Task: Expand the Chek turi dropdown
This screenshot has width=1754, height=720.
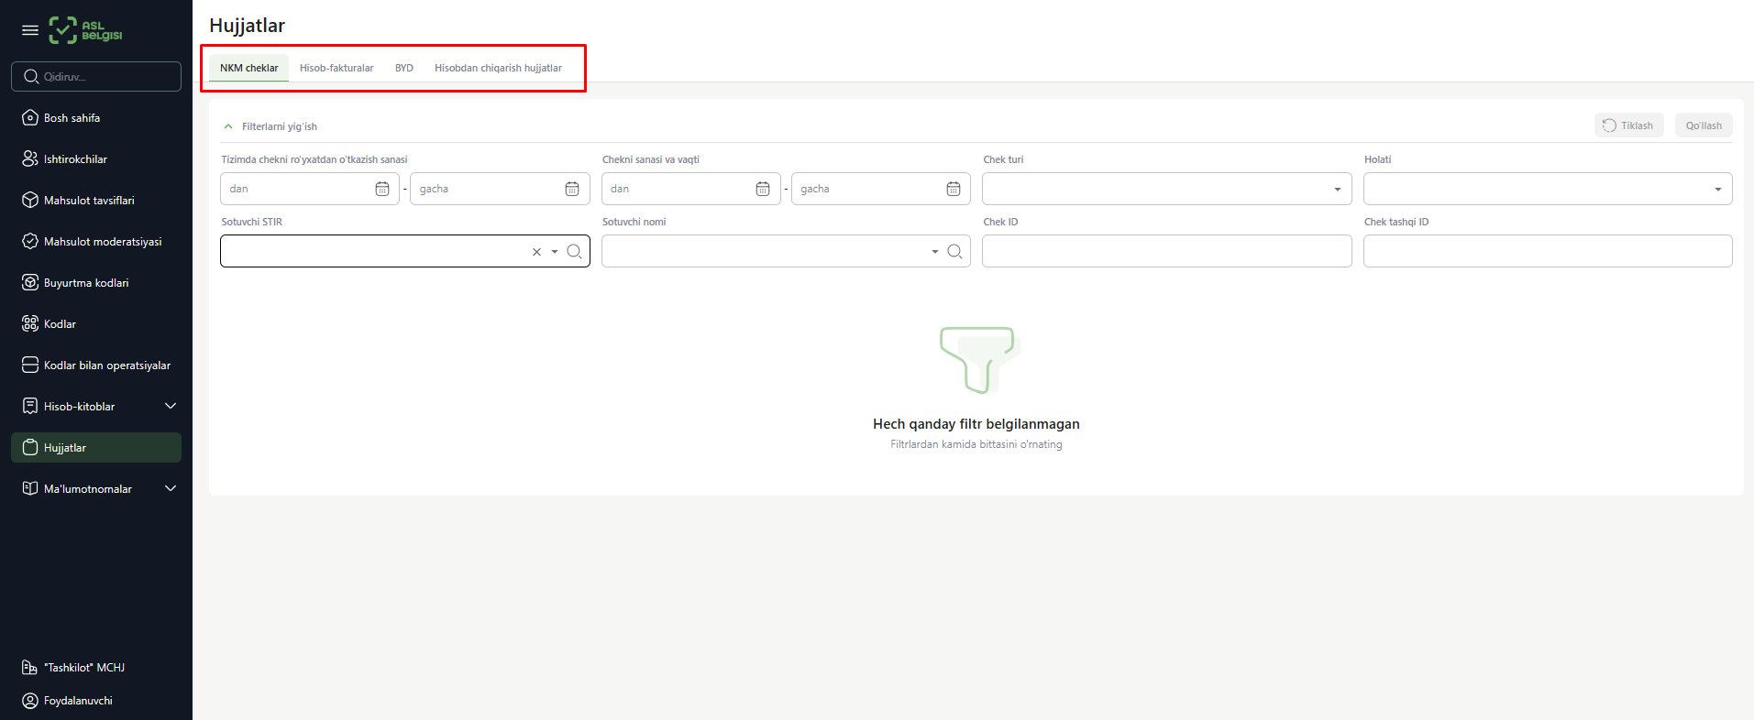Action: pyautogui.click(x=1337, y=190)
